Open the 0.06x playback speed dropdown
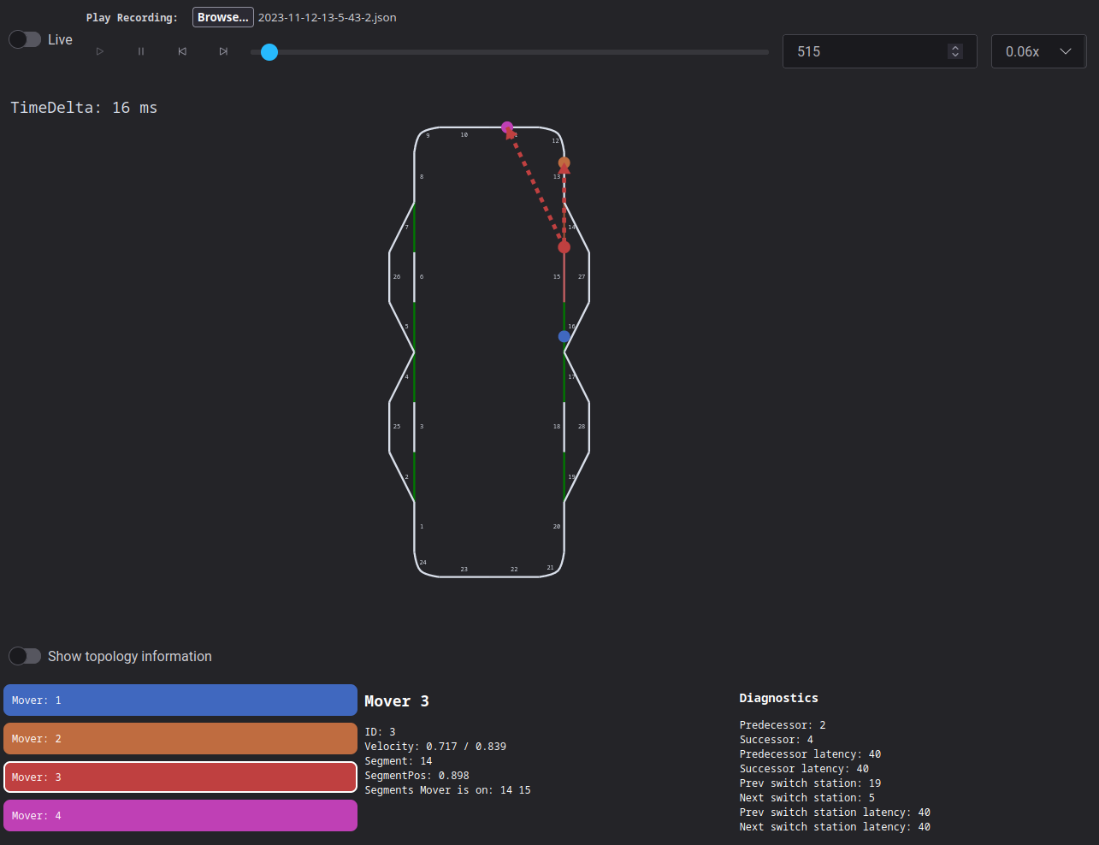The height and width of the screenshot is (845, 1099). (x=1038, y=51)
